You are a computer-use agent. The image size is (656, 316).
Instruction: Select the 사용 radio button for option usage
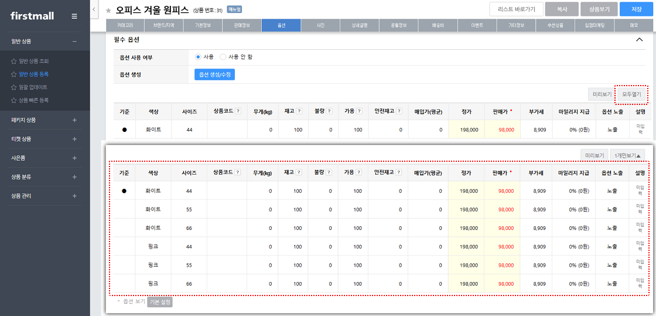tap(198, 57)
